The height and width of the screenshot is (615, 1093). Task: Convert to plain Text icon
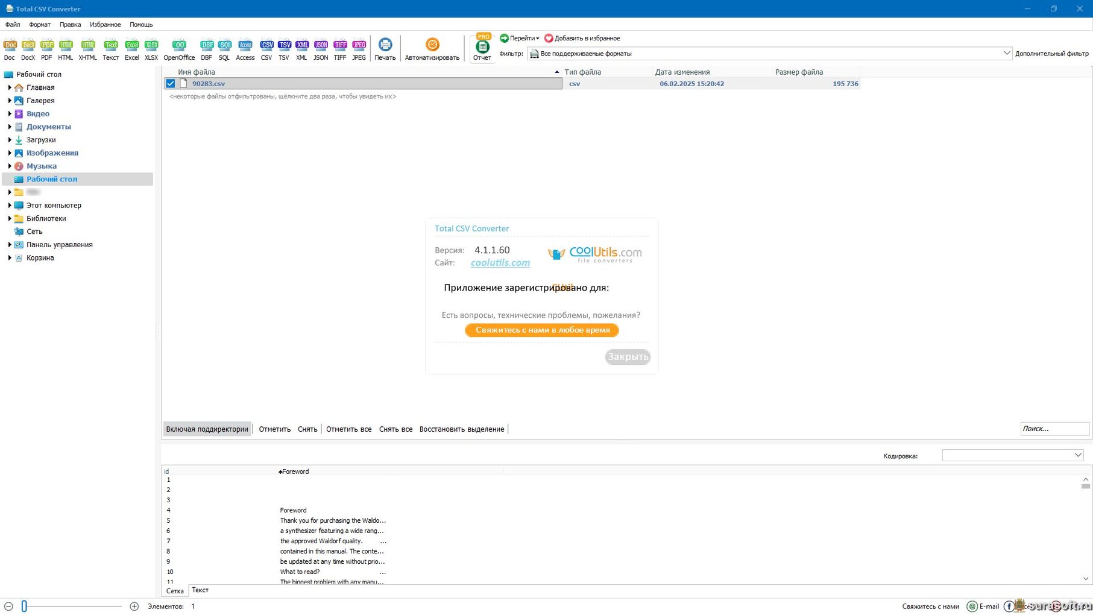click(x=111, y=49)
